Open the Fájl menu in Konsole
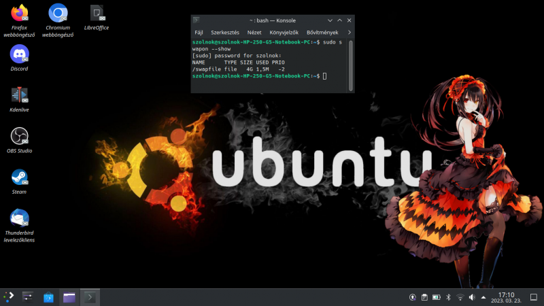This screenshot has width=544, height=306. click(199, 32)
